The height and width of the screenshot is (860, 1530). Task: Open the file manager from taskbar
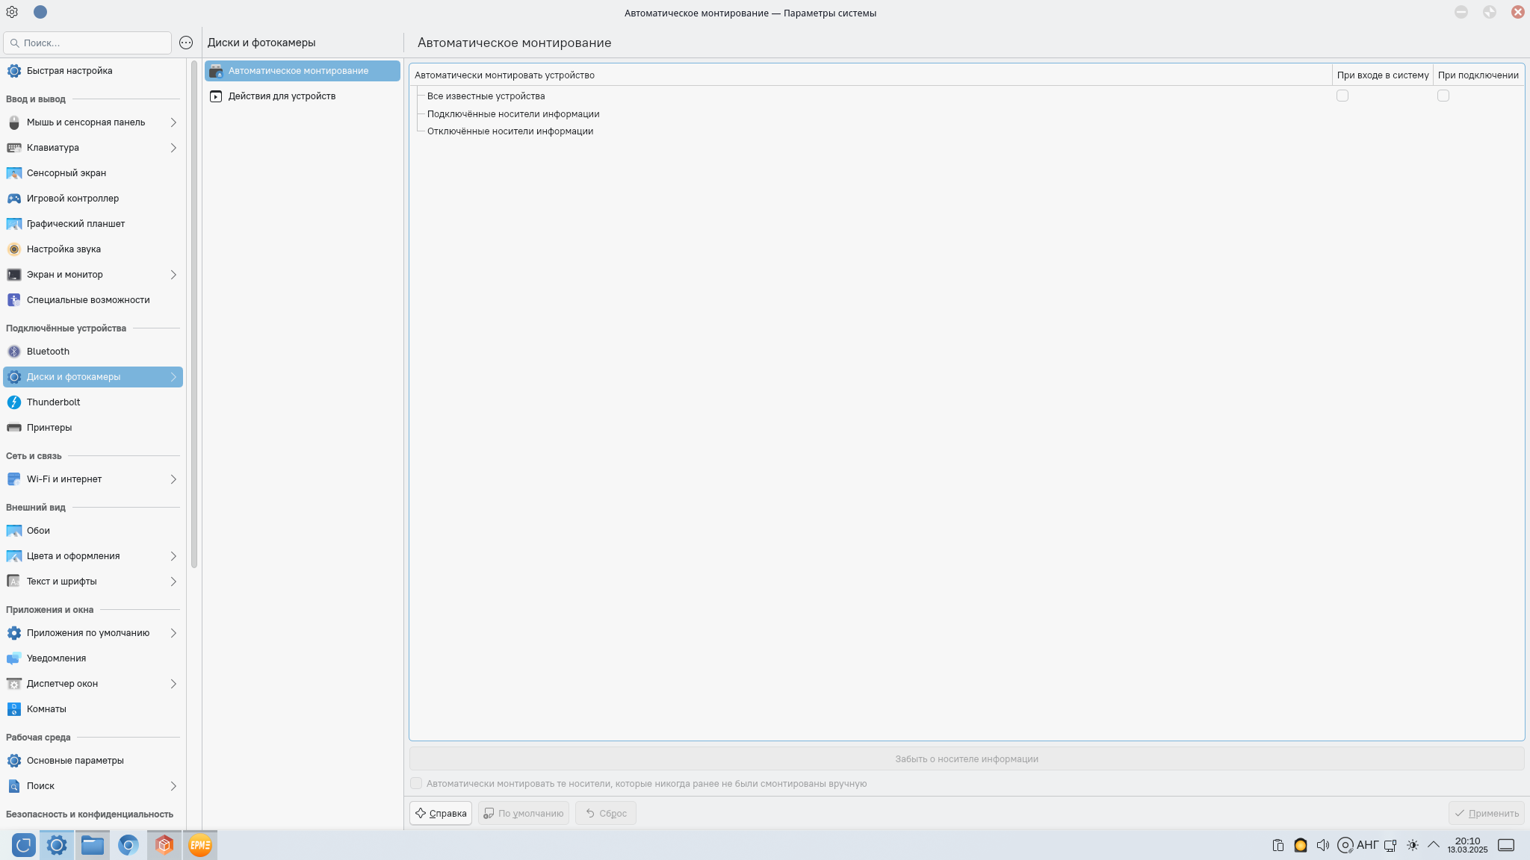93,845
